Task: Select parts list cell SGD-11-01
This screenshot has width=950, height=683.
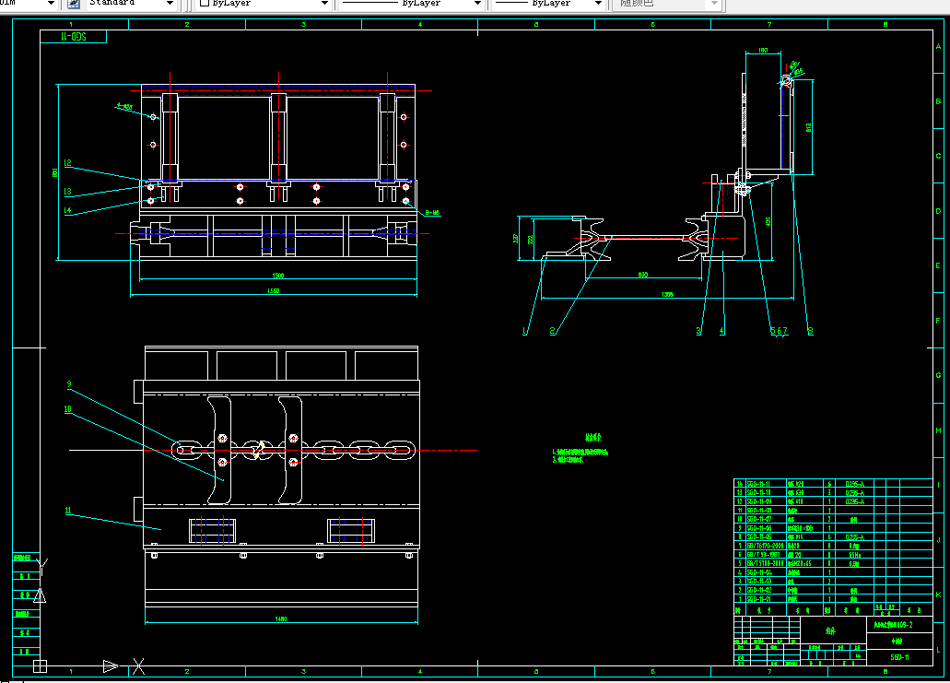Action: pyautogui.click(x=759, y=599)
